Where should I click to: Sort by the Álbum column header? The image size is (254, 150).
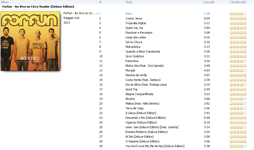5,2
